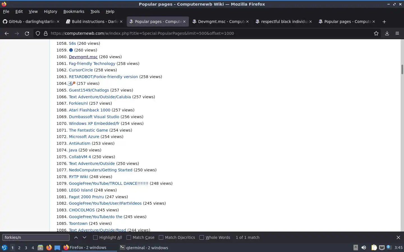Find previous match arrow in find bar
The image size is (404, 252).
click(x=76, y=237)
